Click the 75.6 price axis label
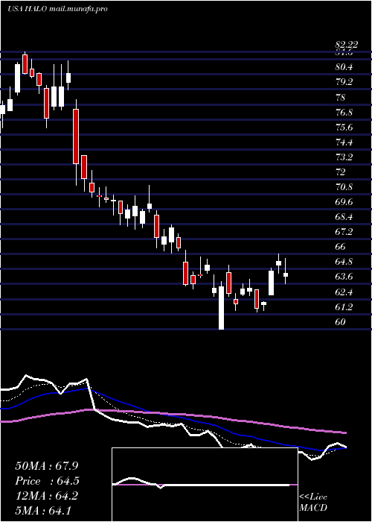 (x=344, y=128)
